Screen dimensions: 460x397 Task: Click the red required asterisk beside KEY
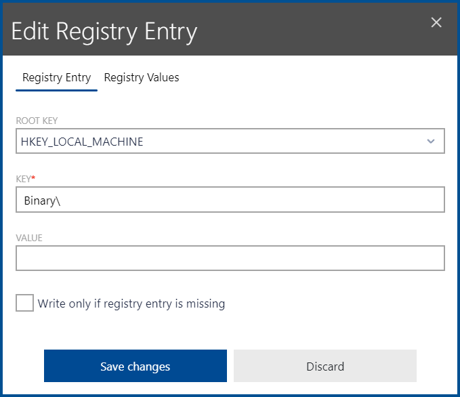point(33,178)
